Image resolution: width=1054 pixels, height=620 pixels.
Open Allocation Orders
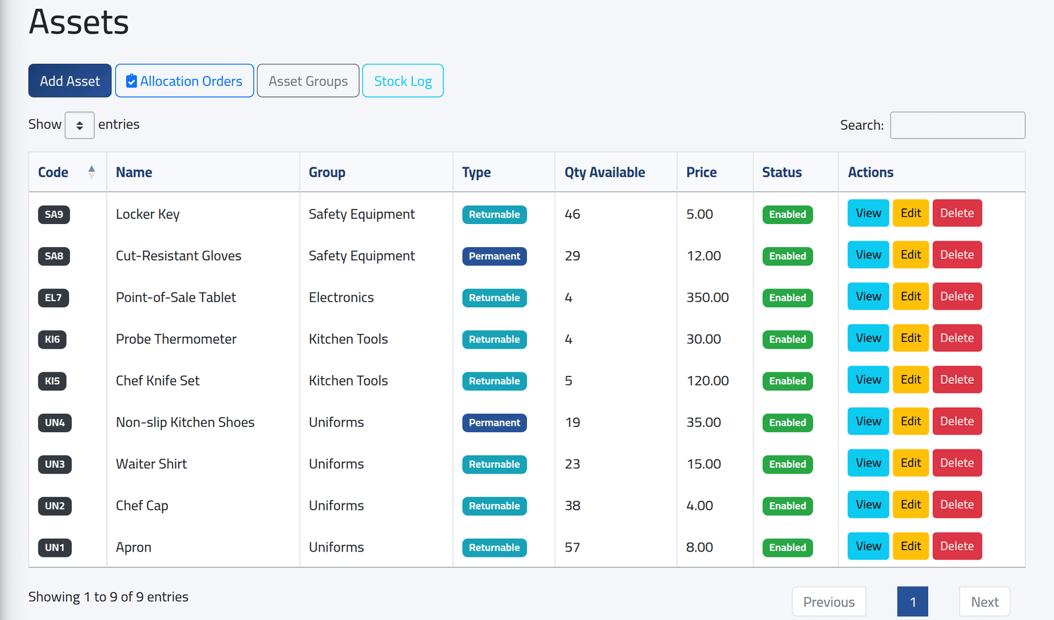(184, 81)
